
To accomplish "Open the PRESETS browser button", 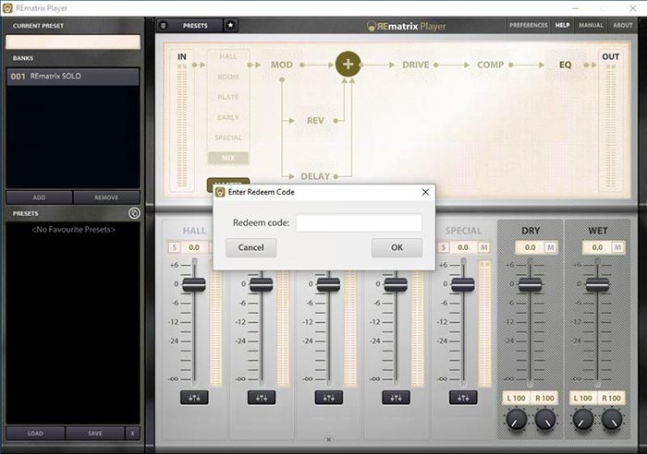I will [195, 26].
